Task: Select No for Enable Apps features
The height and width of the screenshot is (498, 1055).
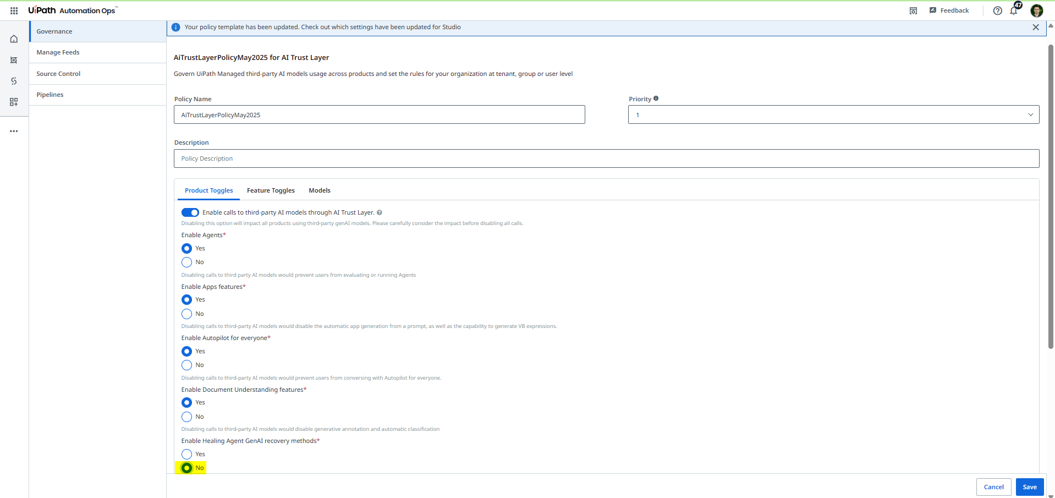Action: pos(187,314)
